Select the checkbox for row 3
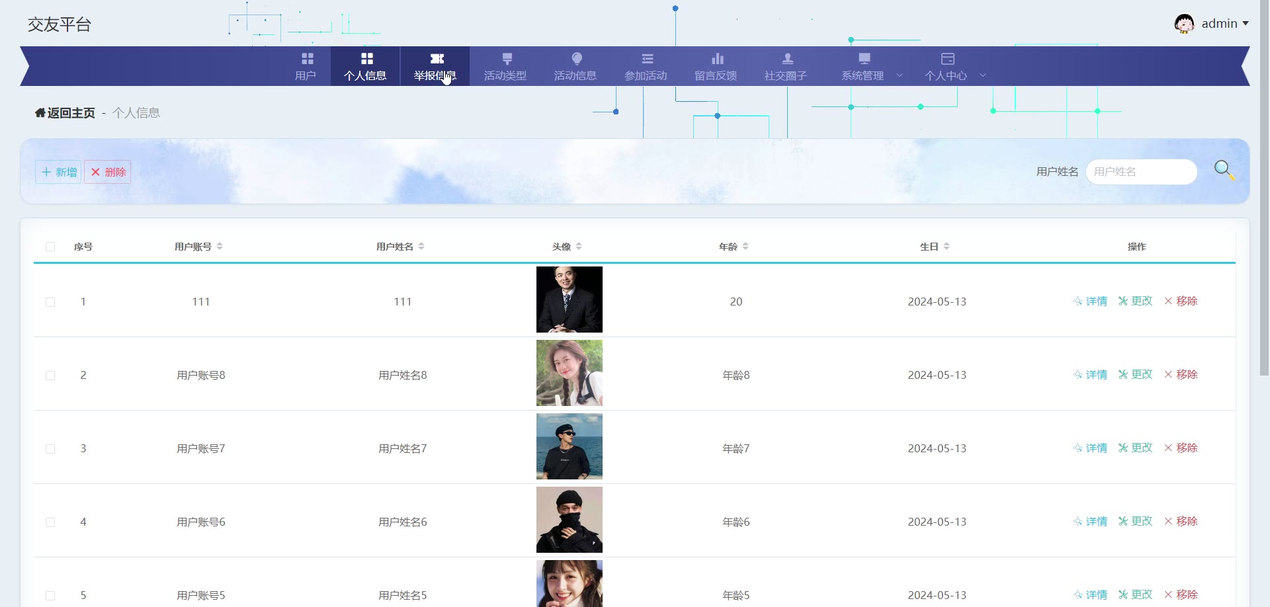 (50, 449)
